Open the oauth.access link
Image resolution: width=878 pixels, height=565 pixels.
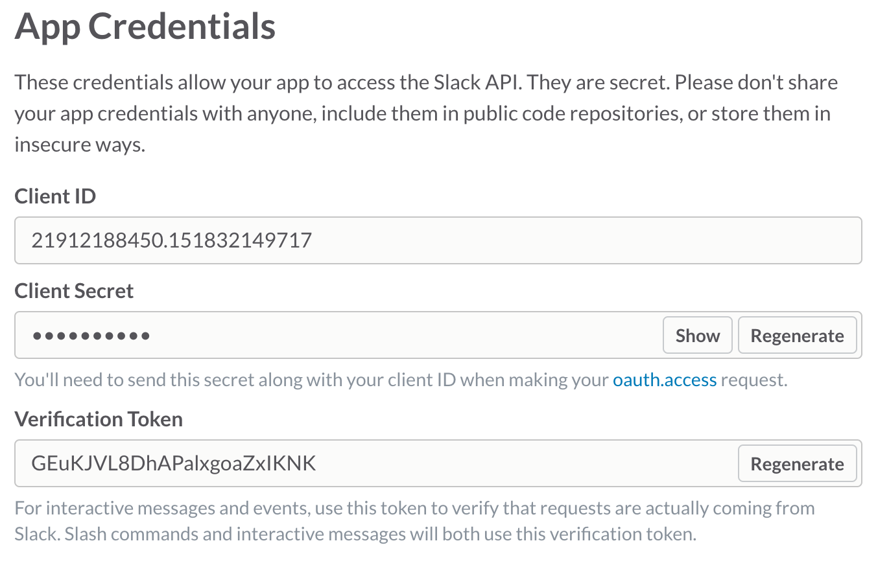pyautogui.click(x=665, y=380)
